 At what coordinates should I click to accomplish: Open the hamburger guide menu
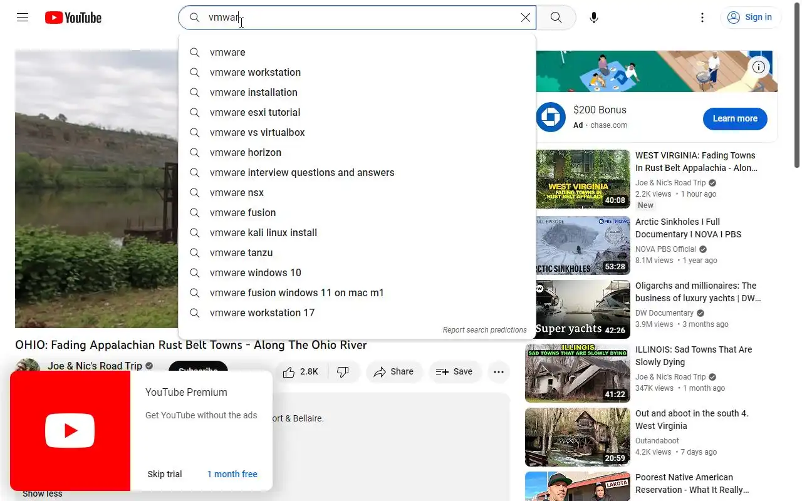click(x=23, y=18)
